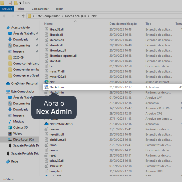Click the 2025-09 folder icon
This screenshot has height=182, width=182.
(x=10, y=57)
